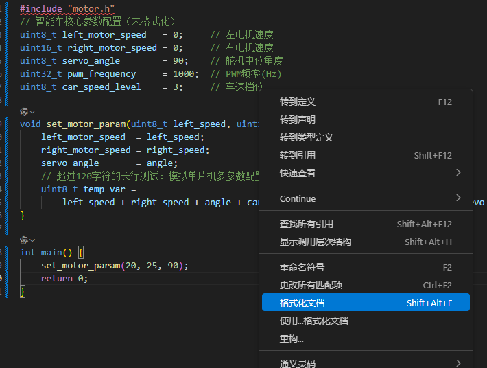
Task: Click pwm_frequency variable name
Action: coord(102,74)
